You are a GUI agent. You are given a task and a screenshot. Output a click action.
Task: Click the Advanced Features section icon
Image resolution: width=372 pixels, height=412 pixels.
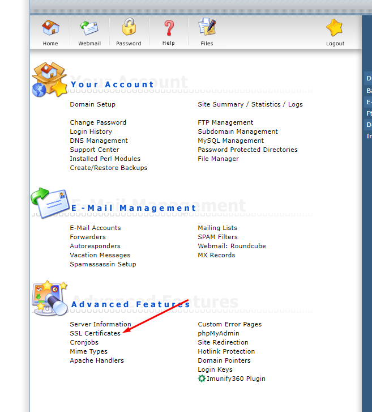tap(50, 298)
